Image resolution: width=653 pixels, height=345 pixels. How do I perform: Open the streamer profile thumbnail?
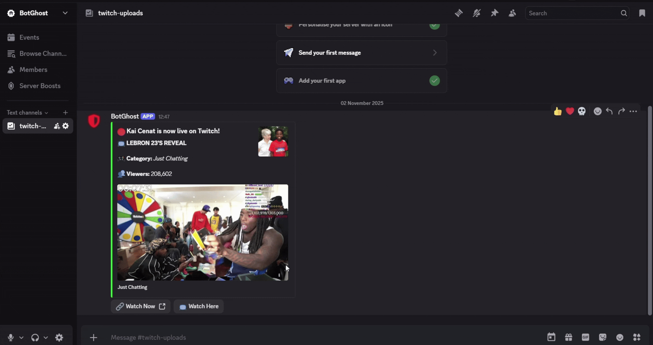coord(273,141)
